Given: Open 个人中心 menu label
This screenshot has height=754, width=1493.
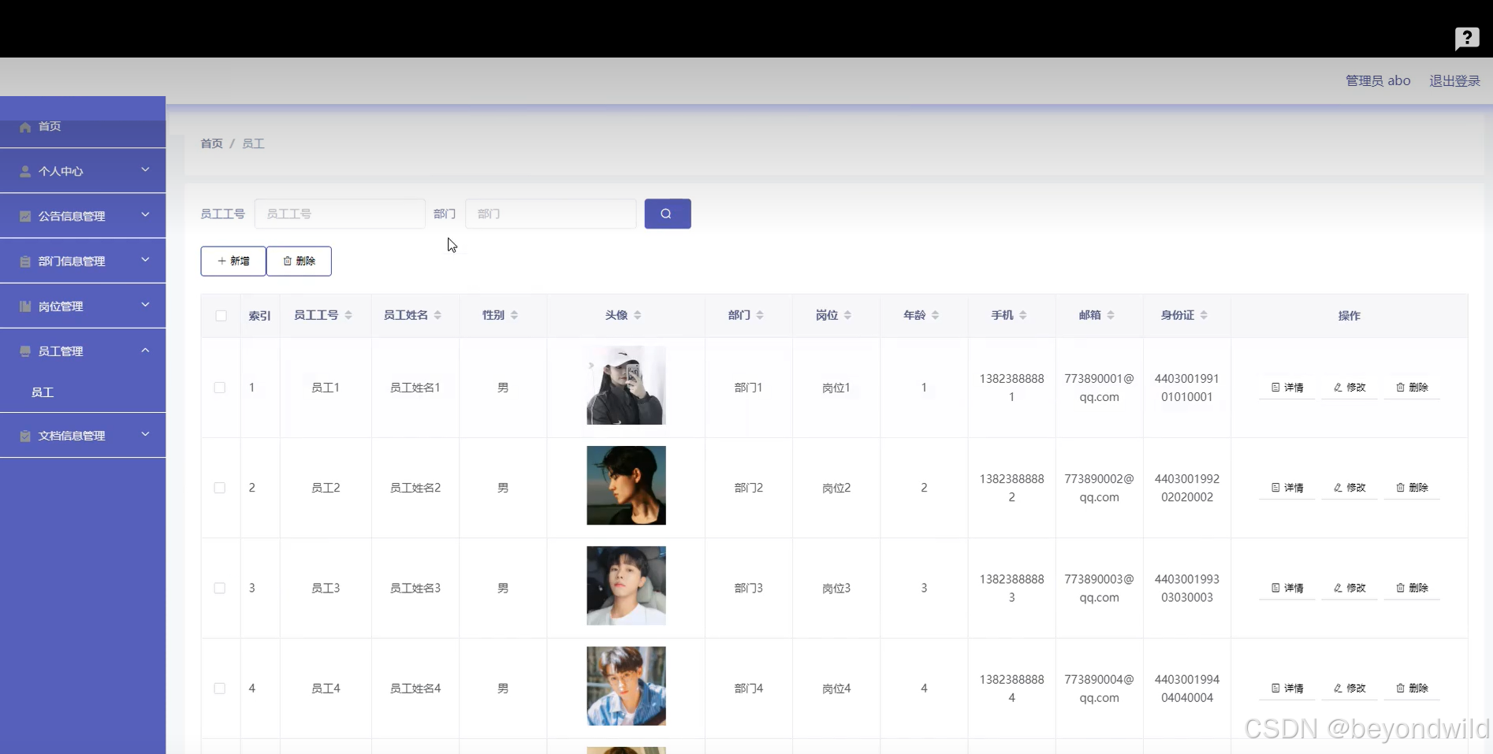Looking at the screenshot, I should pyautogui.click(x=61, y=171).
